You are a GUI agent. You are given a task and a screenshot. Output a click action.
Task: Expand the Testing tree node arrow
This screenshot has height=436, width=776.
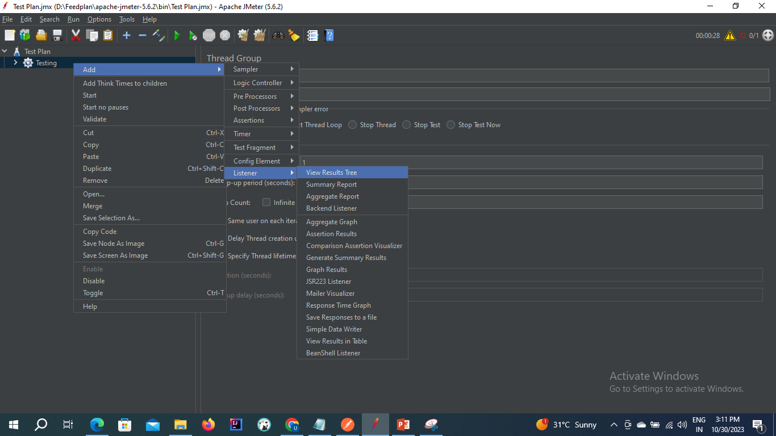15,63
